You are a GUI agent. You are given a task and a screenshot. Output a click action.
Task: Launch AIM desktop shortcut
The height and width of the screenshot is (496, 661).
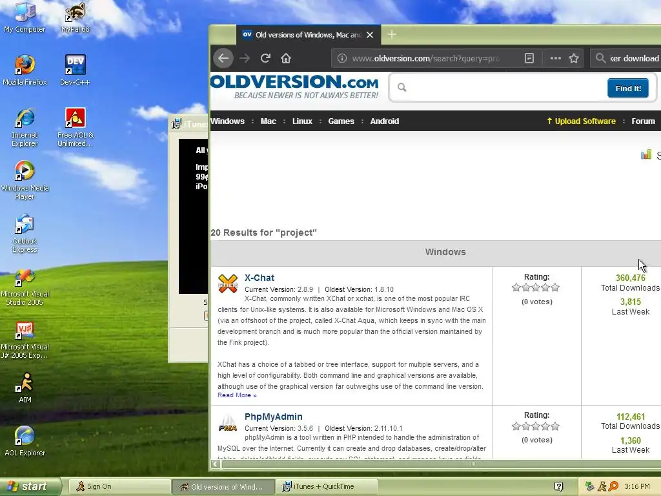coord(25,388)
